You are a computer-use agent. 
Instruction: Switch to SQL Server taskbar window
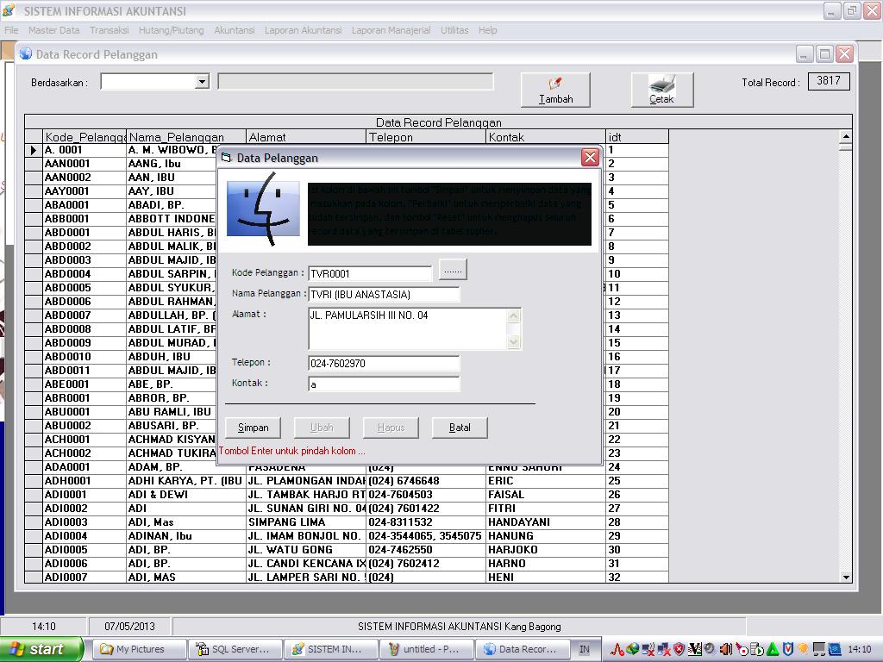click(234, 649)
